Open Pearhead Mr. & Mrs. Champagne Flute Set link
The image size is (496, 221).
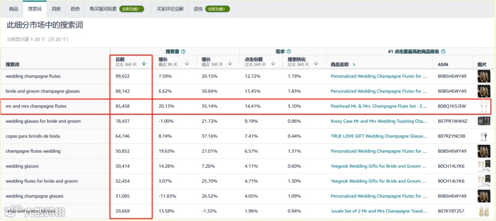pos(379,106)
